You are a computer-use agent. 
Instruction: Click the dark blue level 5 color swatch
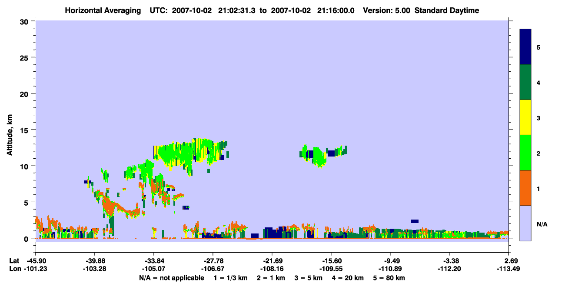coord(525,47)
